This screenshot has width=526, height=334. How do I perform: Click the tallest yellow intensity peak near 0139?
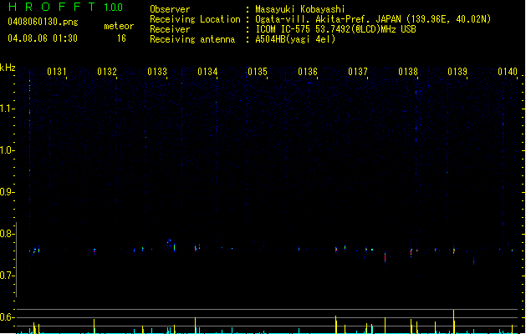click(453, 321)
